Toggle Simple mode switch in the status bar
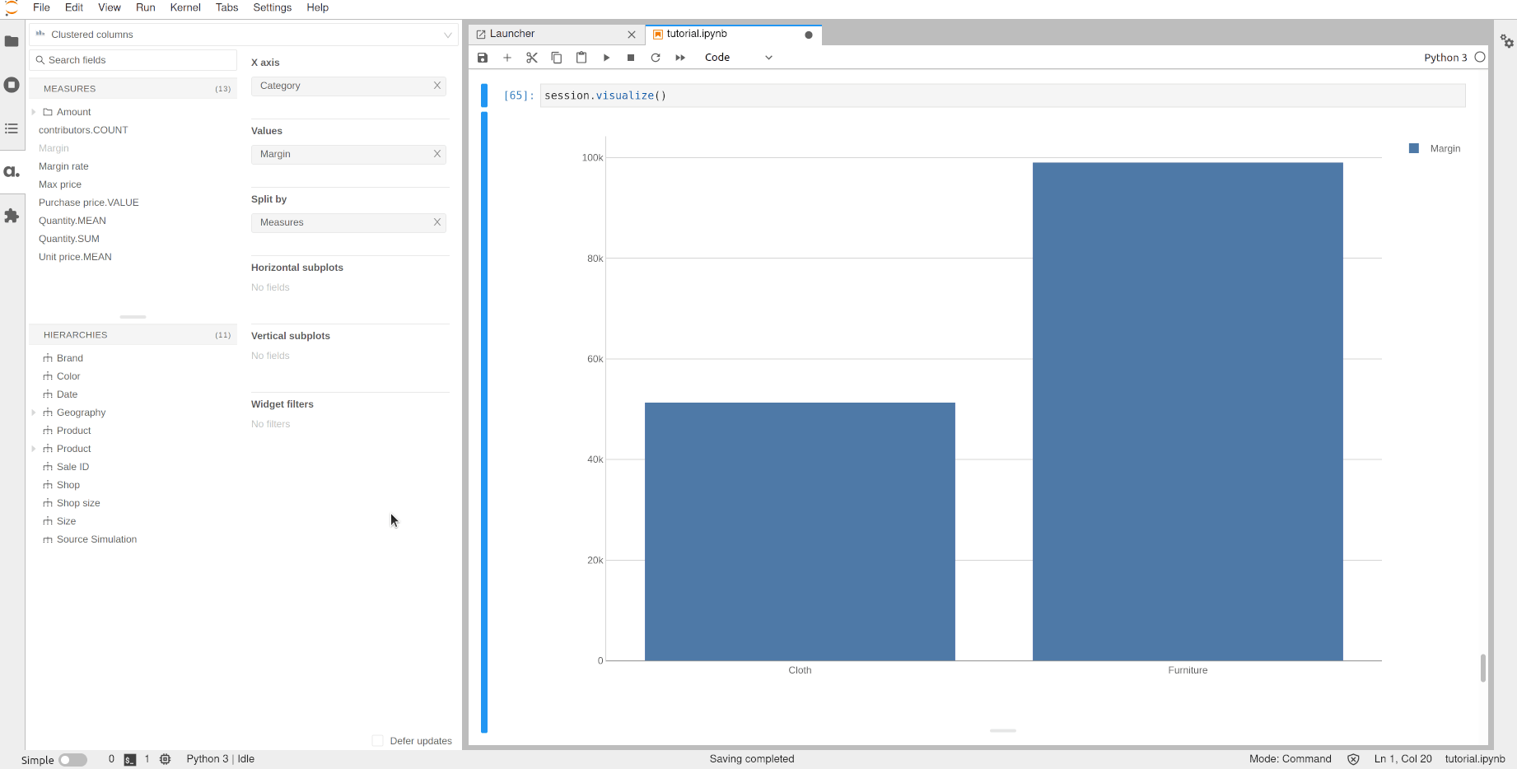1517x769 pixels. pyautogui.click(x=72, y=760)
